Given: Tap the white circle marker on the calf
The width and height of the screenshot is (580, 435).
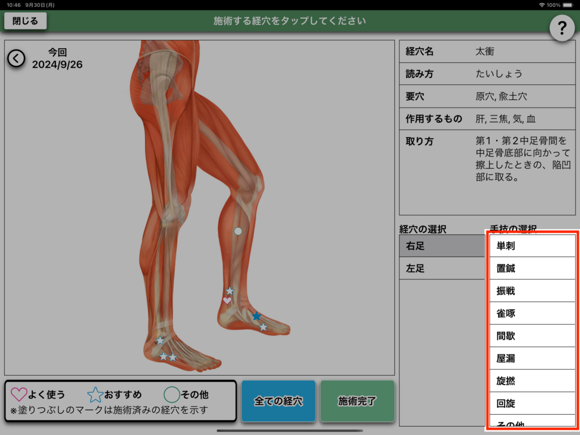Looking at the screenshot, I should coord(238,231).
